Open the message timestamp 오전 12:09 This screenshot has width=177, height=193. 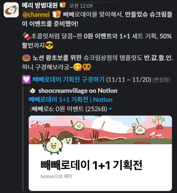(81, 6)
